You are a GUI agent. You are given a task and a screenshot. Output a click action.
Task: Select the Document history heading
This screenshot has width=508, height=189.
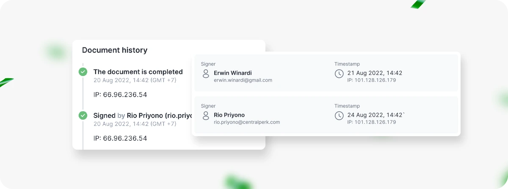coord(115,50)
